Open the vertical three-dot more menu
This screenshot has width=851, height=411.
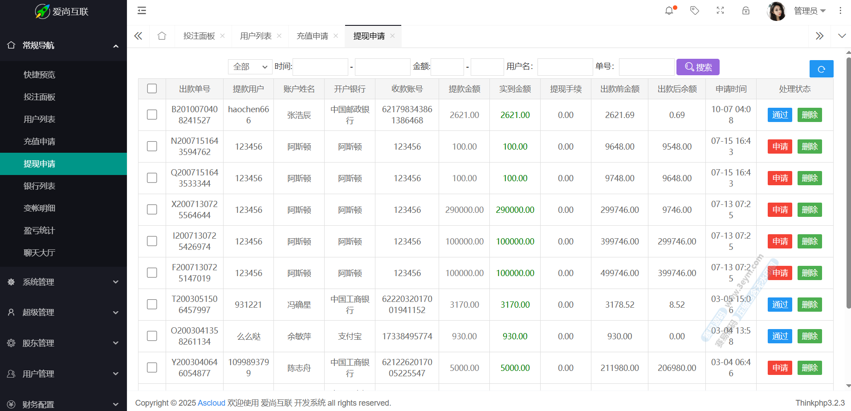[840, 11]
